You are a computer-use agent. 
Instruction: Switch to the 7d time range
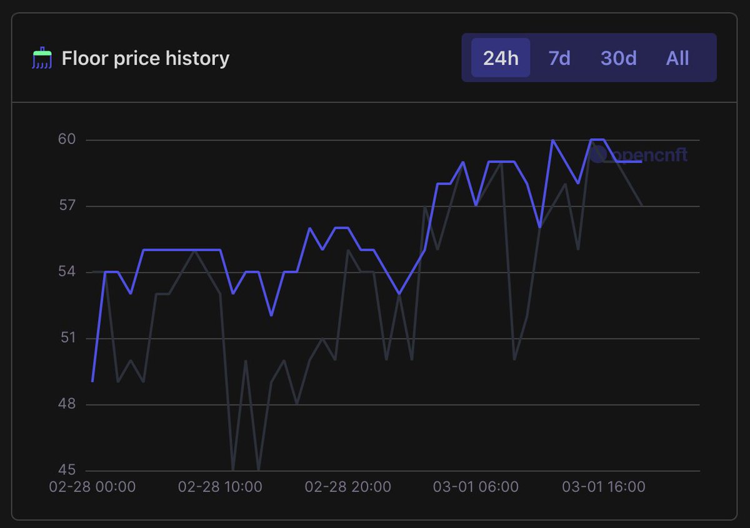coord(559,58)
